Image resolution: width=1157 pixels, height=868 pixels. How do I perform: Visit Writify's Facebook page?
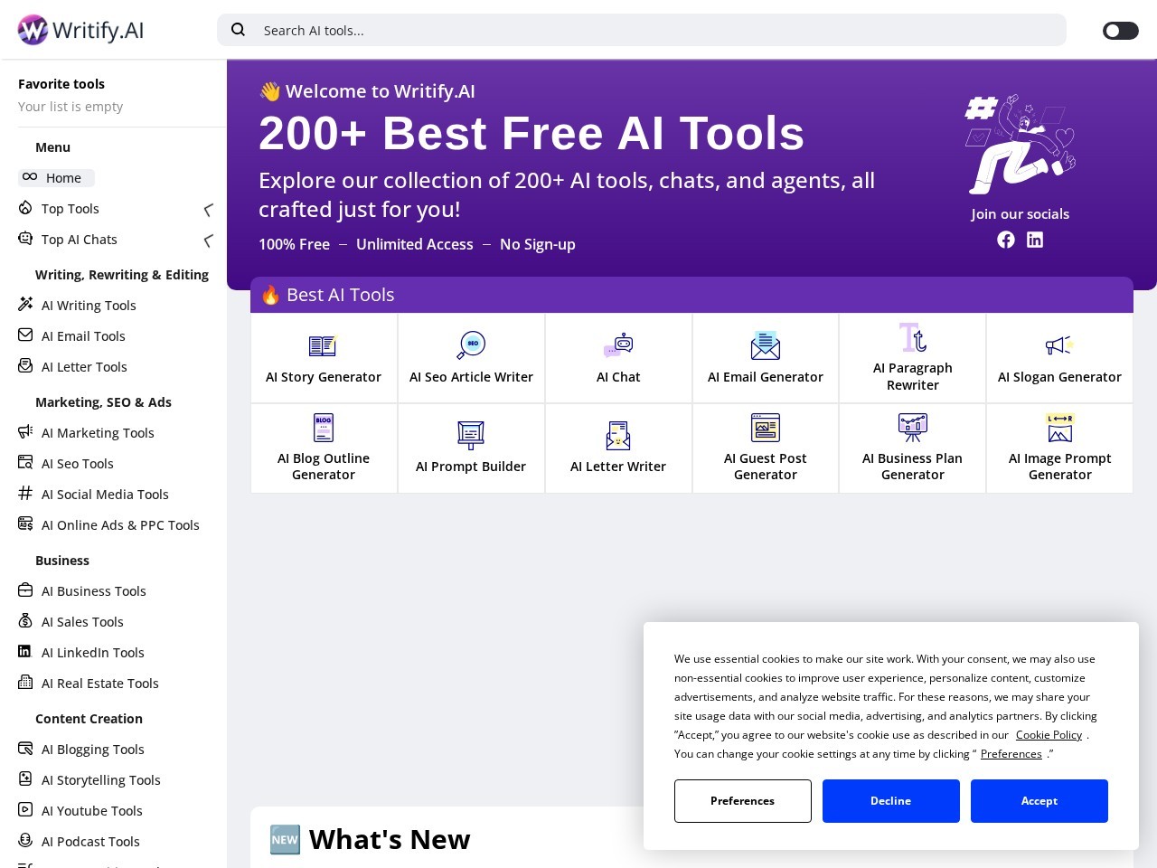point(1006,240)
